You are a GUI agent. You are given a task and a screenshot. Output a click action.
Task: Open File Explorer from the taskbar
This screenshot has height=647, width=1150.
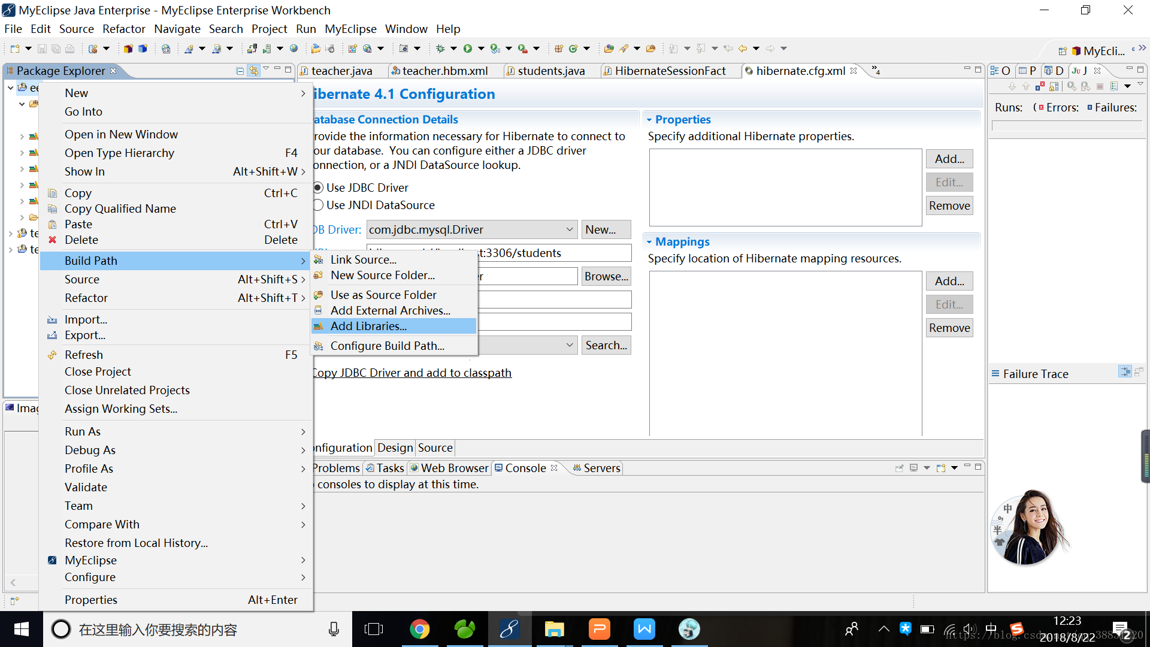[x=554, y=629]
